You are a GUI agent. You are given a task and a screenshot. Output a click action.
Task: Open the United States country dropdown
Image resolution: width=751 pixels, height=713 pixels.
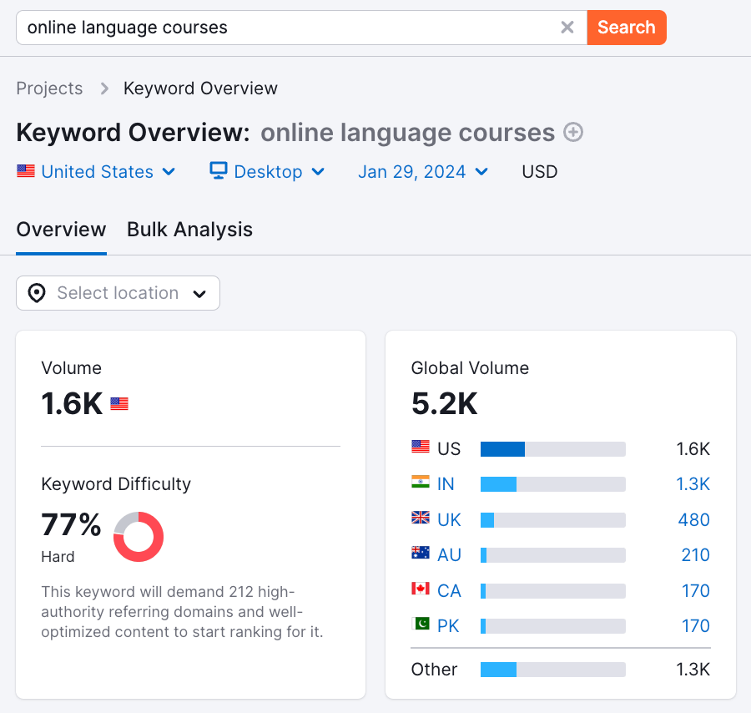[97, 172]
